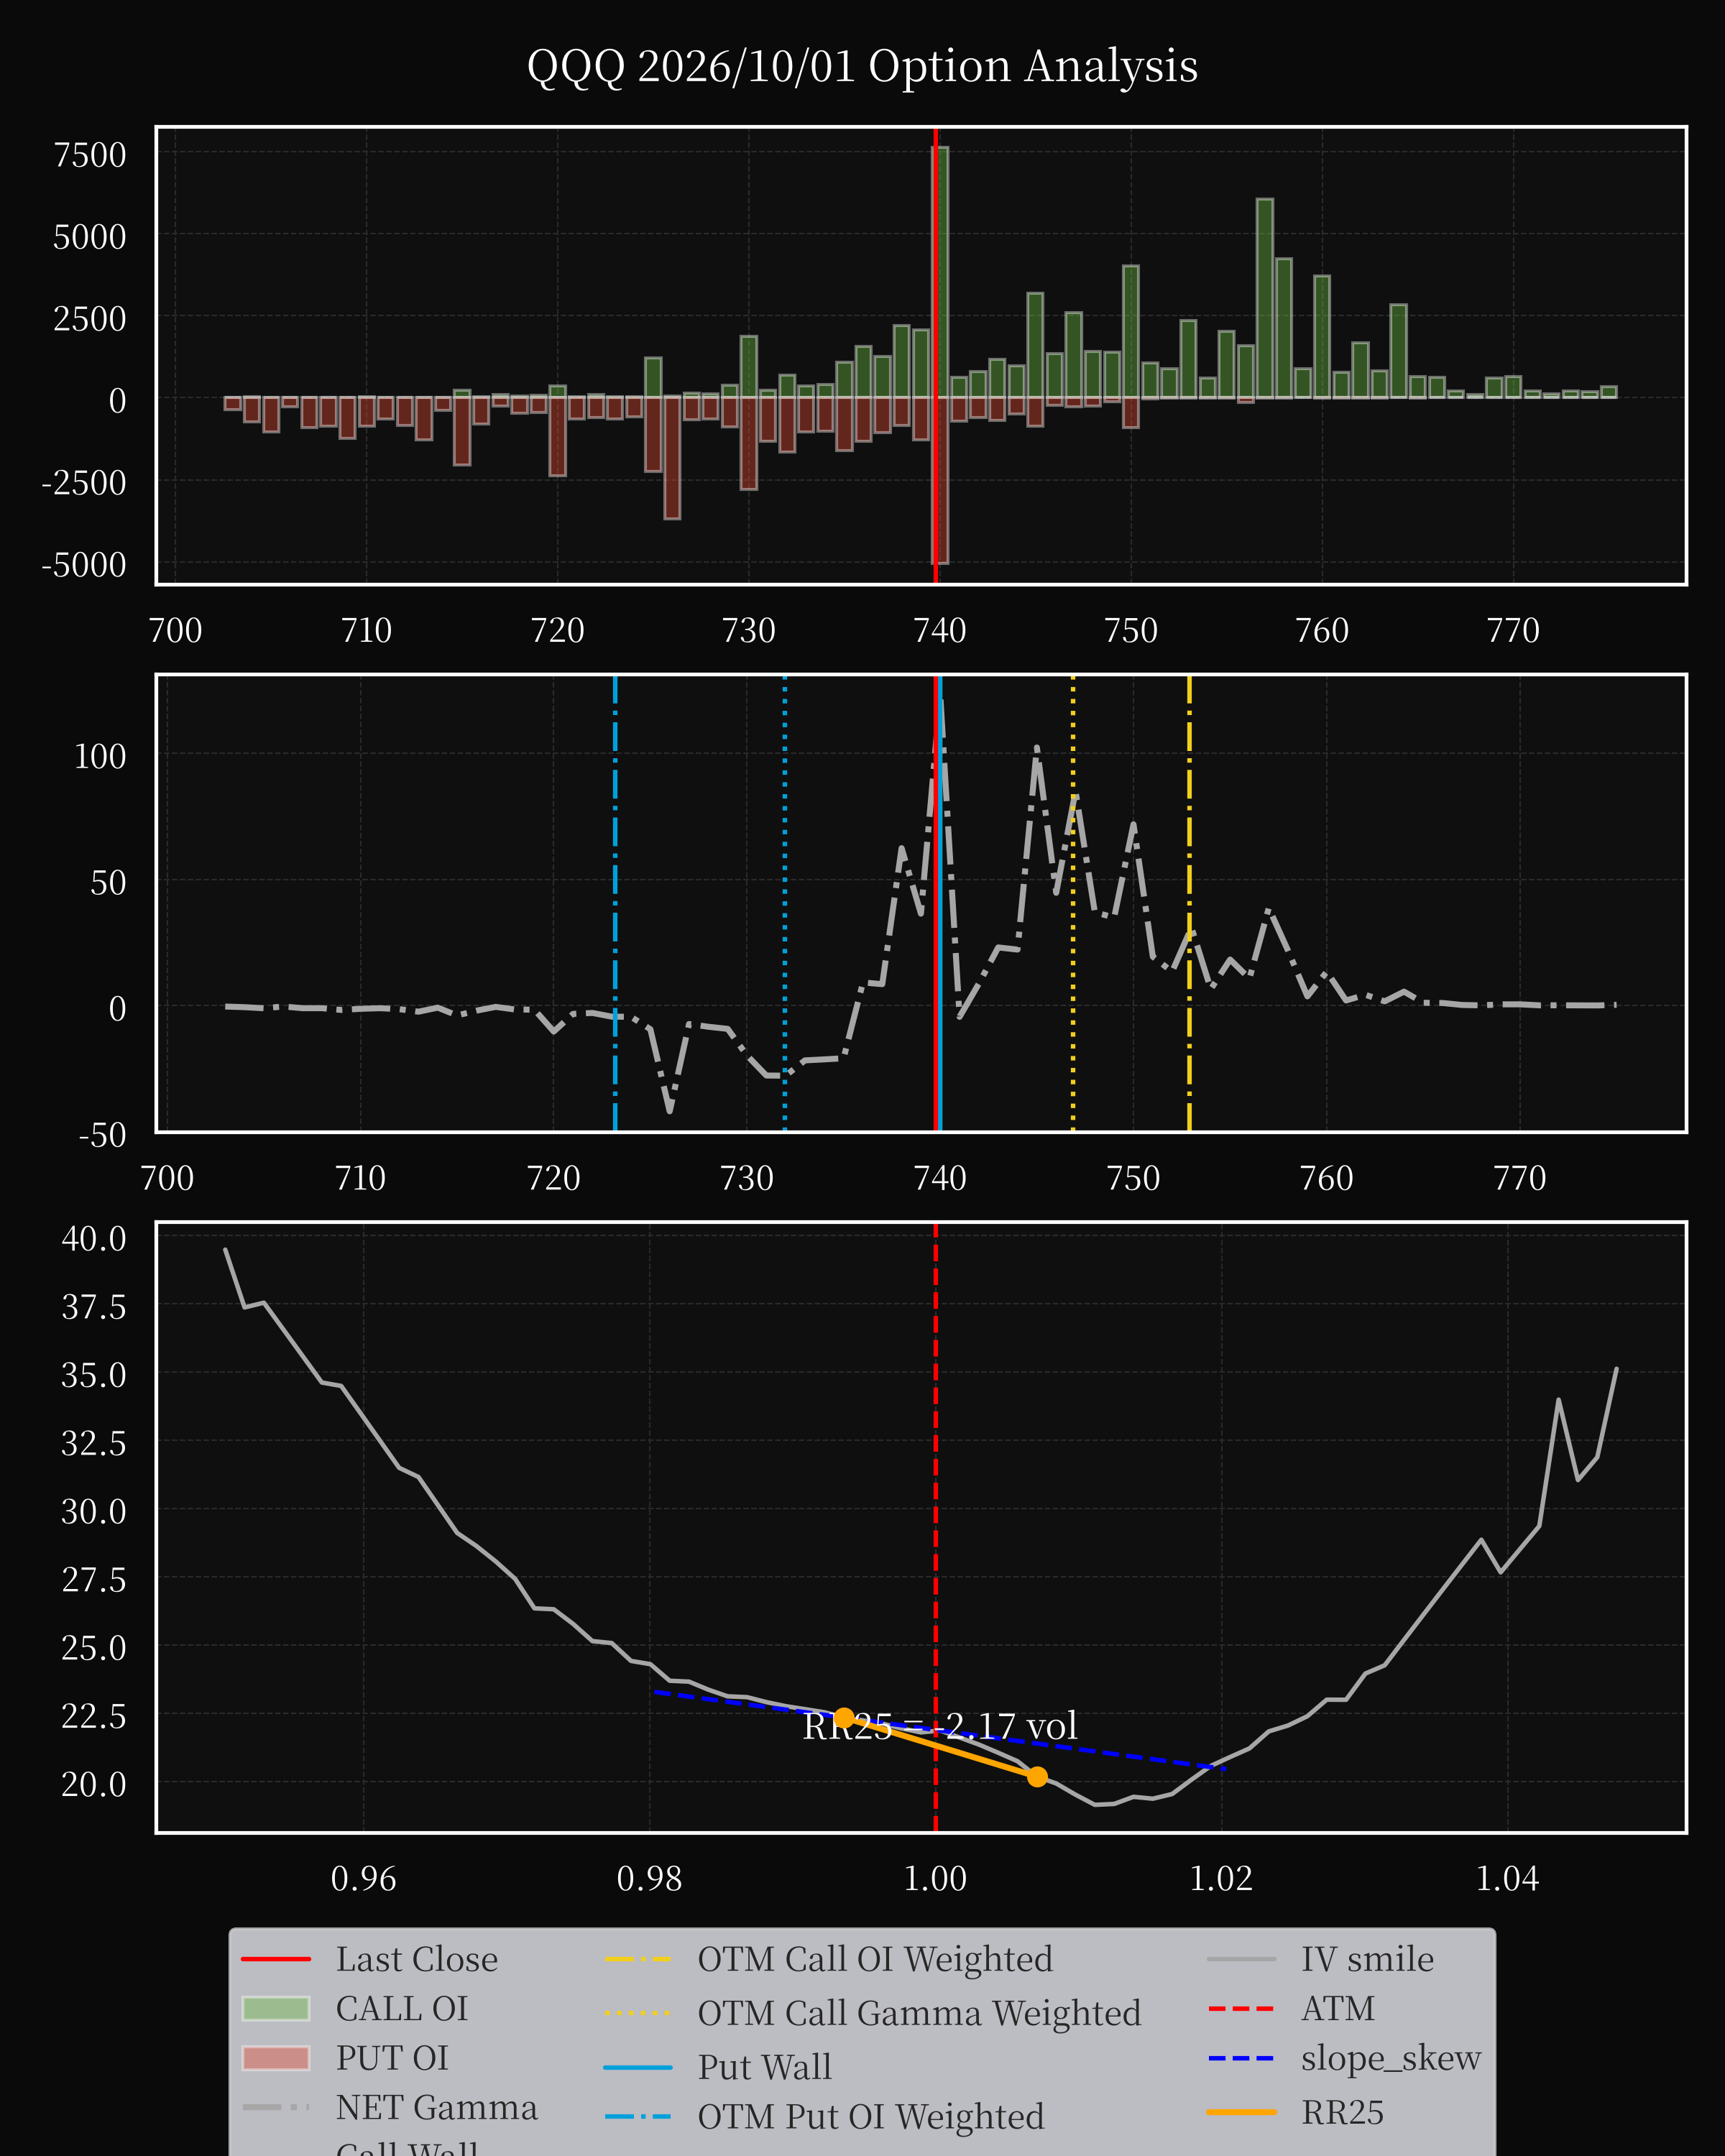Viewport: 1725px width, 2156px height.
Task: Select the slope_skew legend label
Action: [1391, 2058]
